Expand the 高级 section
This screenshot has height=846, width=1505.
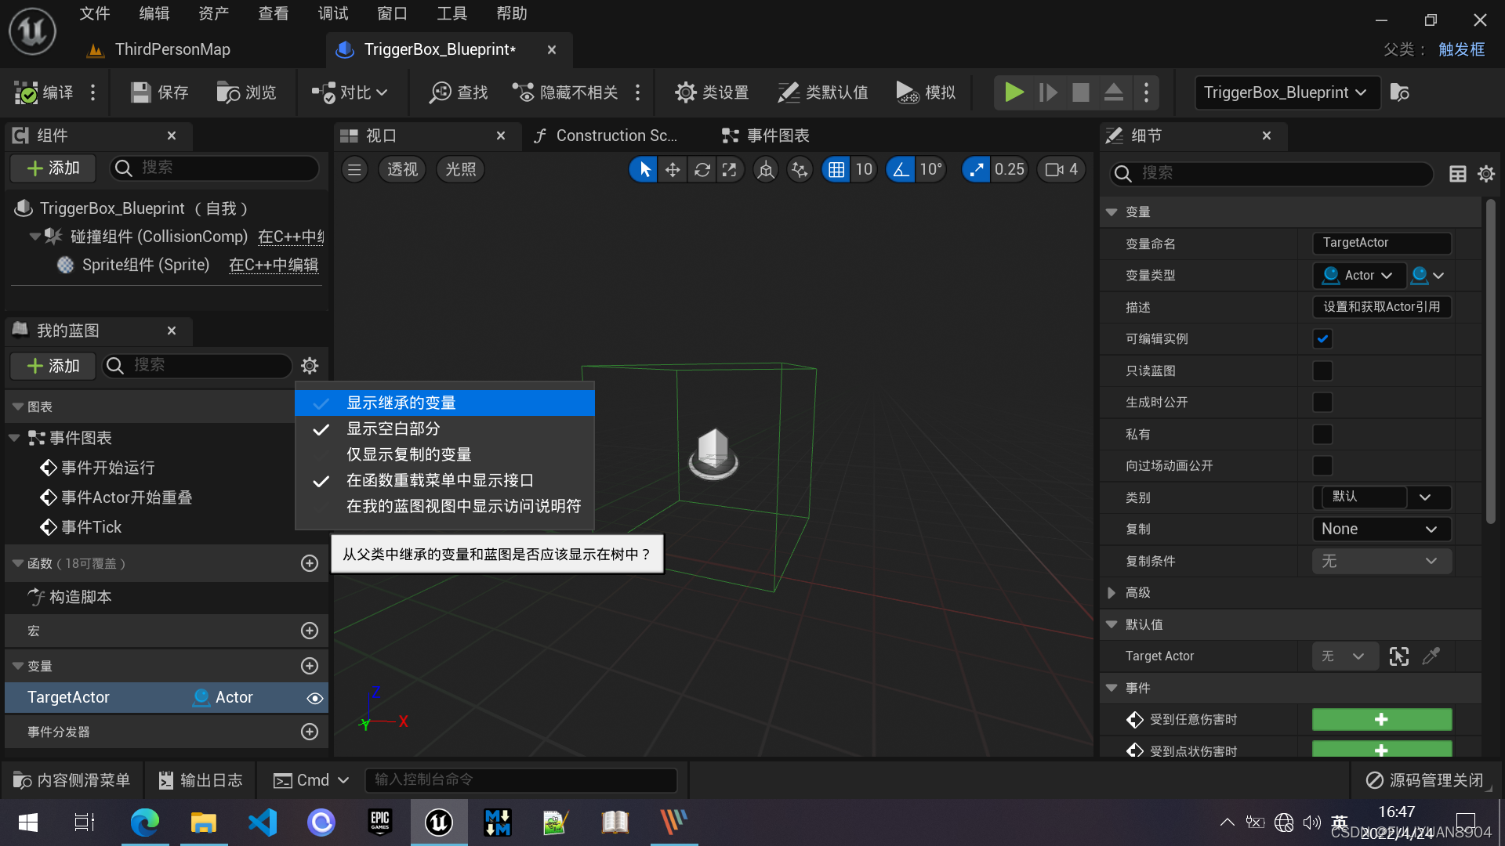pyautogui.click(x=1112, y=593)
